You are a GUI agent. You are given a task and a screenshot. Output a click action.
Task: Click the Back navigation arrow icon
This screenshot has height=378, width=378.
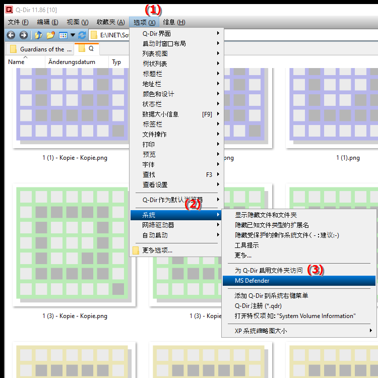coord(11,35)
